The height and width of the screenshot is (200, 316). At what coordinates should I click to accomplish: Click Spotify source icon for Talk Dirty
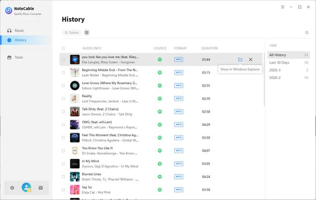pyautogui.click(x=160, y=112)
